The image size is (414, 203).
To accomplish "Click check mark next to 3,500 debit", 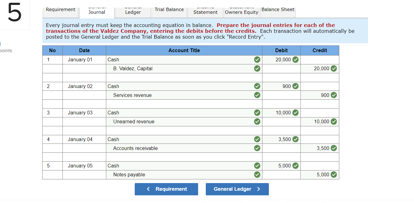I will coord(295,139).
